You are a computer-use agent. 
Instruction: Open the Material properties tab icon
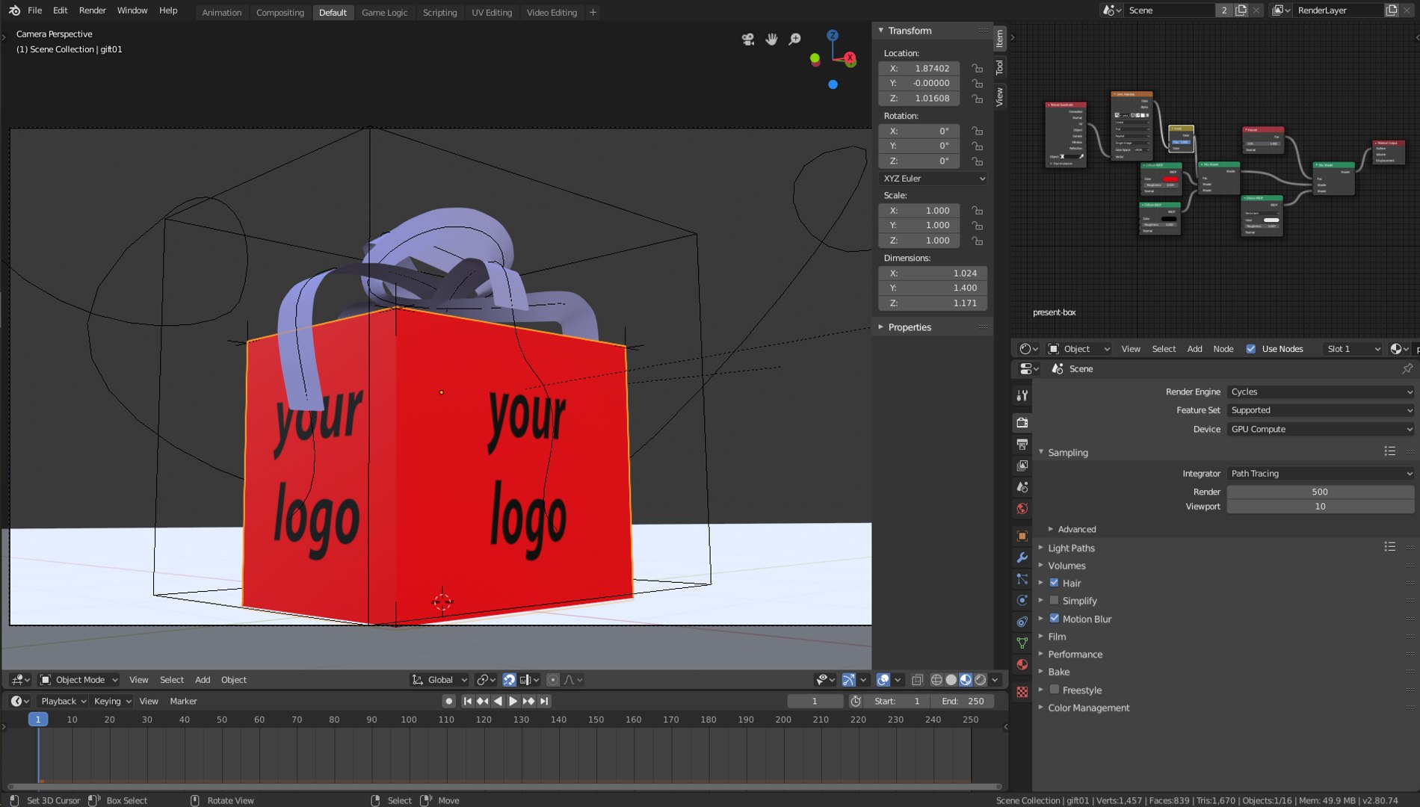click(1022, 664)
